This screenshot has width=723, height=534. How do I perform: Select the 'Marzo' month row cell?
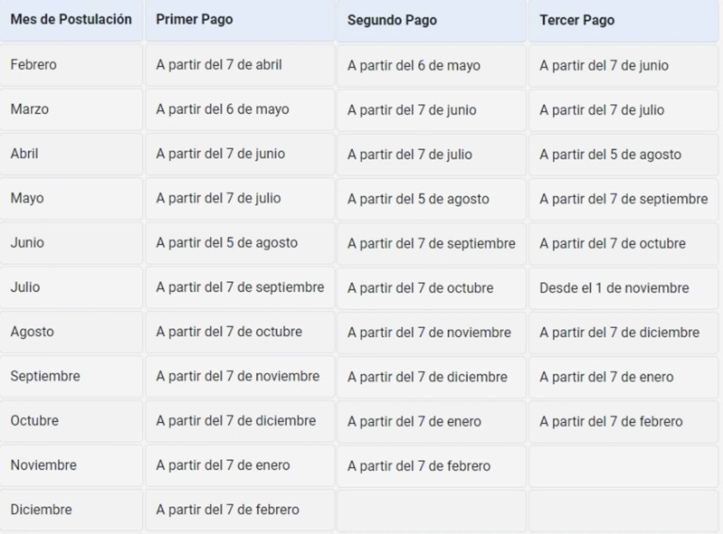[30, 109]
